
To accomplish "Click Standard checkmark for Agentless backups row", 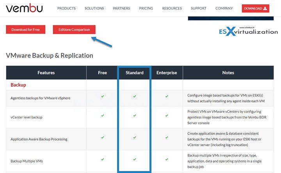I will click(135, 96).
